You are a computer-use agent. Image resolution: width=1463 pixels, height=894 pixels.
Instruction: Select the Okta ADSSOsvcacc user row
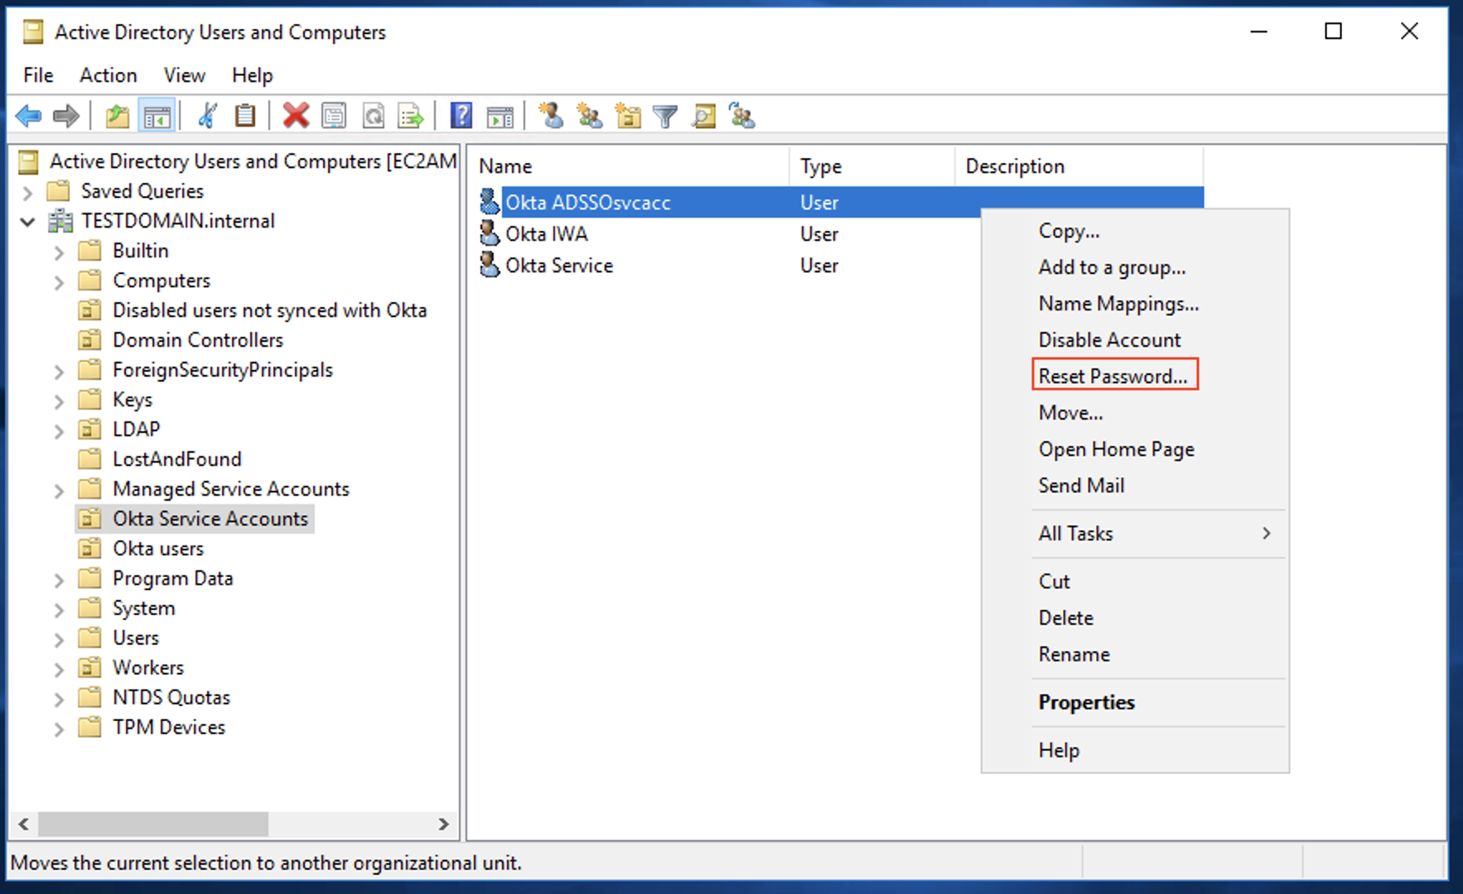coord(729,203)
